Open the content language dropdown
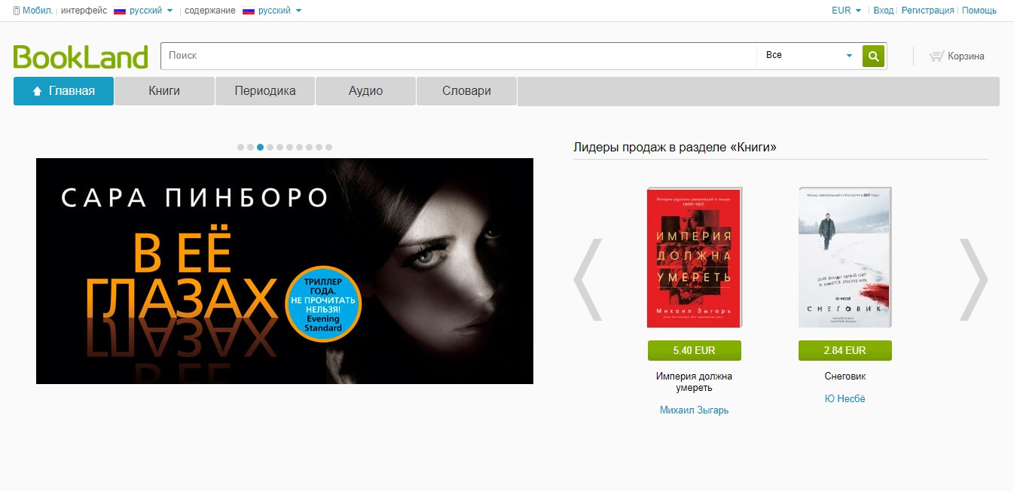The height and width of the screenshot is (491, 1014). pos(273,11)
